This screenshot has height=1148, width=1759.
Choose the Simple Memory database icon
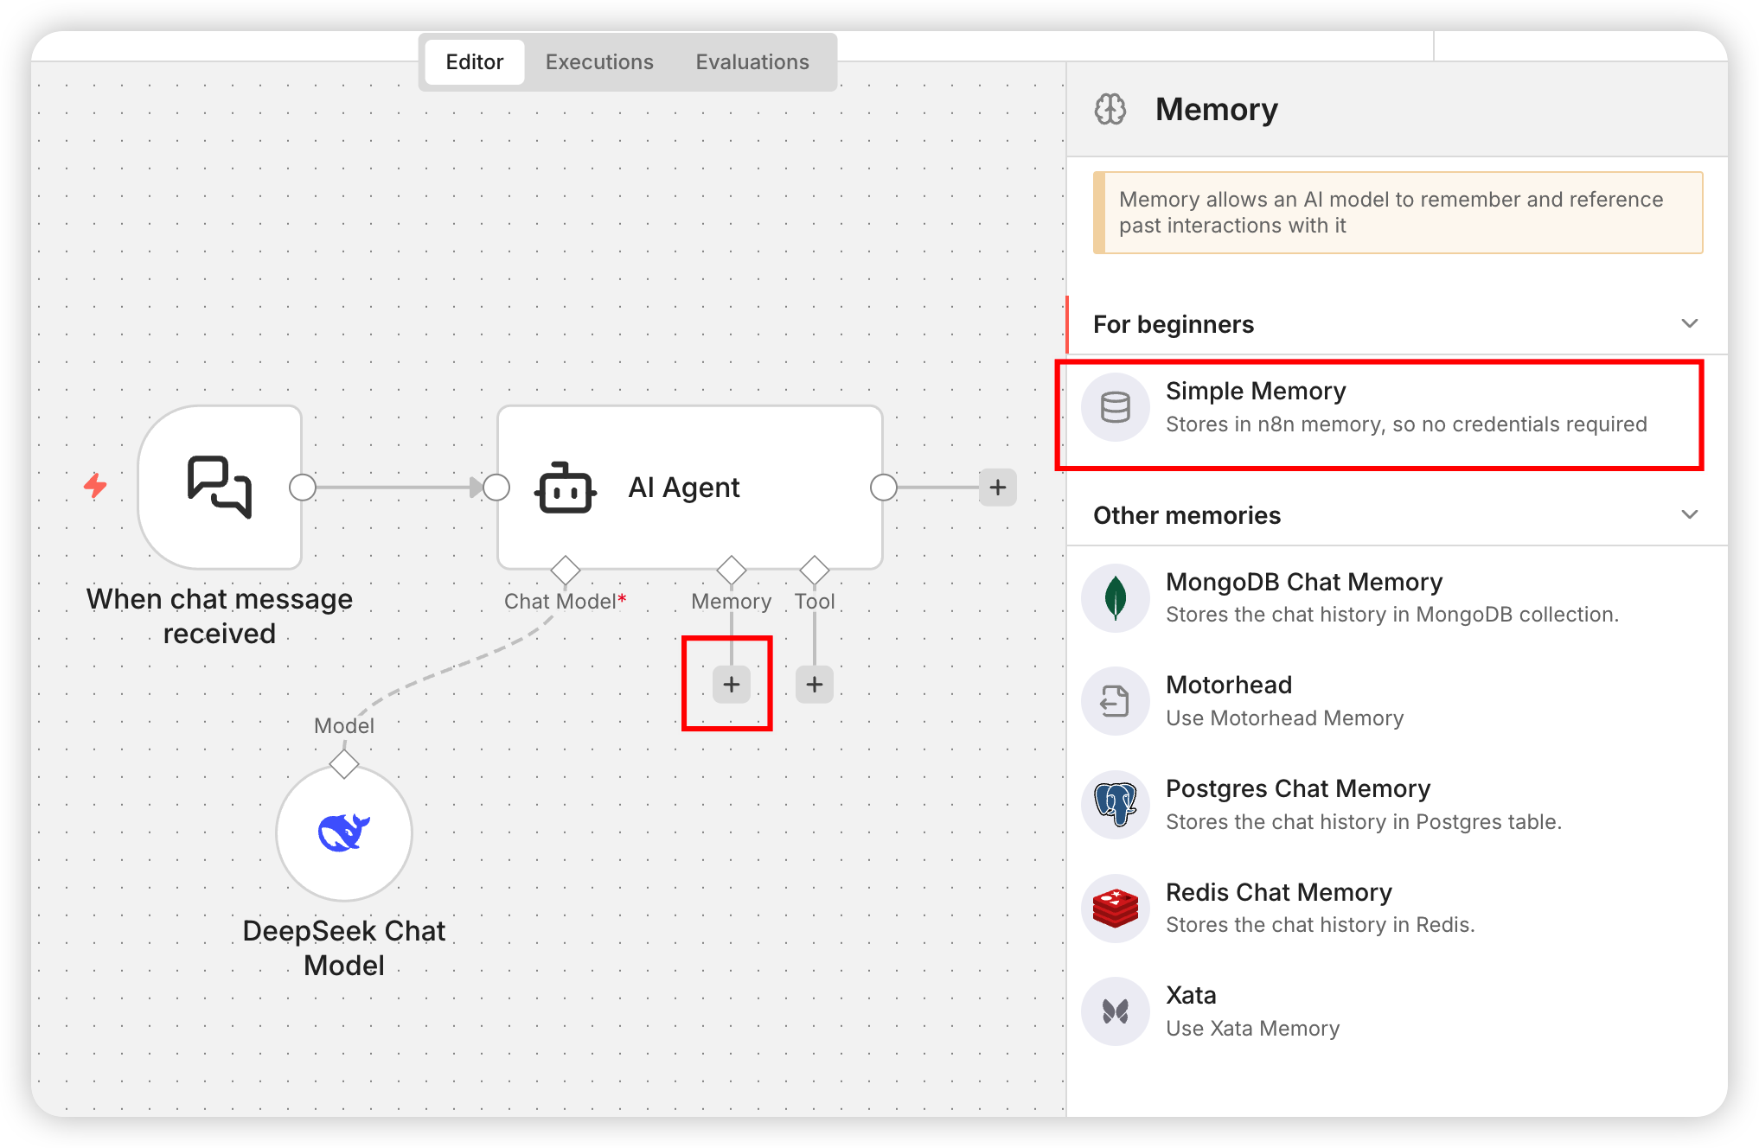coord(1115,407)
